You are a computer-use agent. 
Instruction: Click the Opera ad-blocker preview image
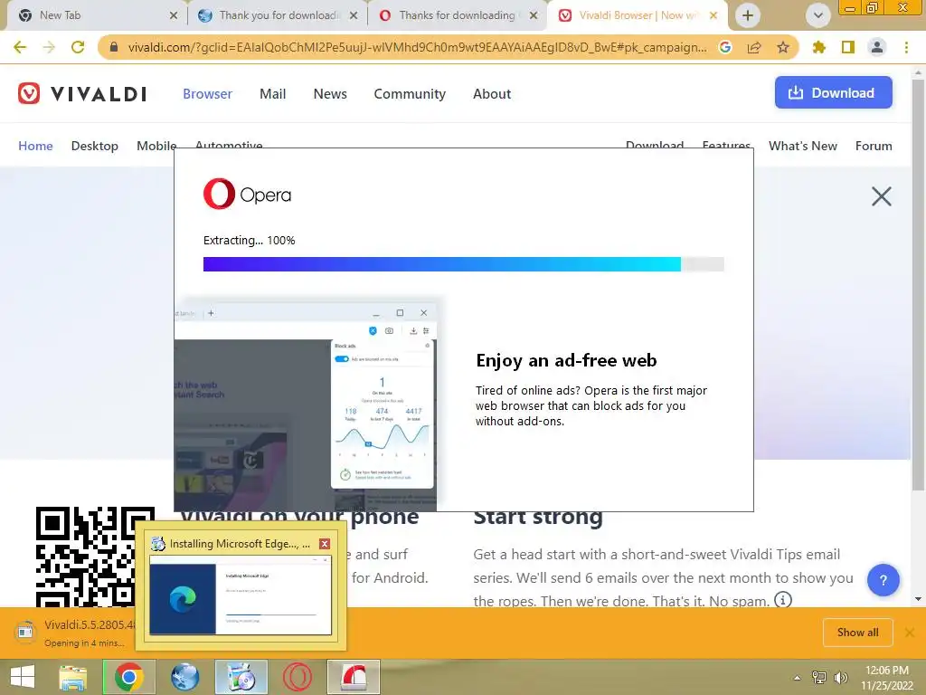point(306,407)
